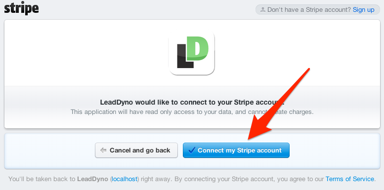Click the "Don't have a Stripe account?" text

point(309,10)
